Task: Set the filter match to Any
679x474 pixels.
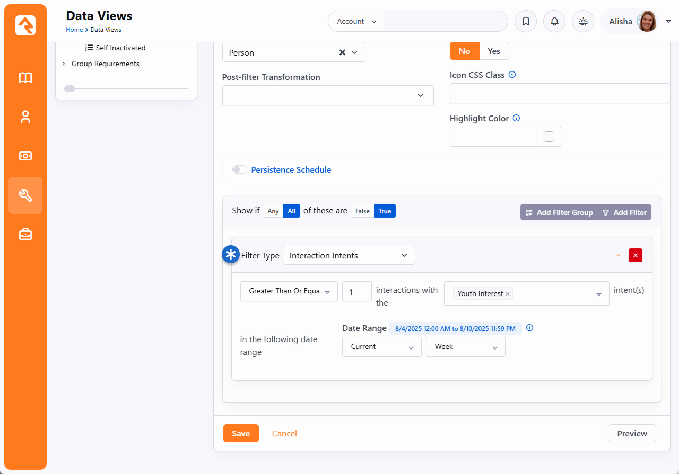Action: 273,211
